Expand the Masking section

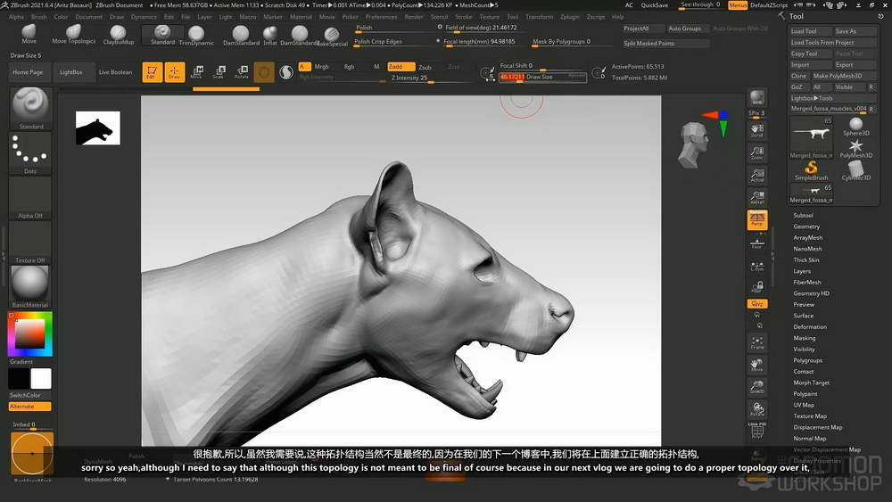point(805,338)
